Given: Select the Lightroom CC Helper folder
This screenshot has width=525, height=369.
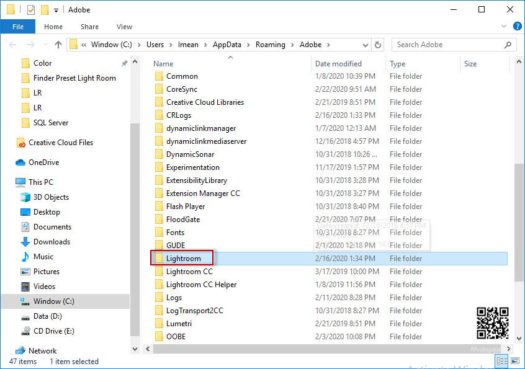Looking at the screenshot, I should [x=201, y=285].
